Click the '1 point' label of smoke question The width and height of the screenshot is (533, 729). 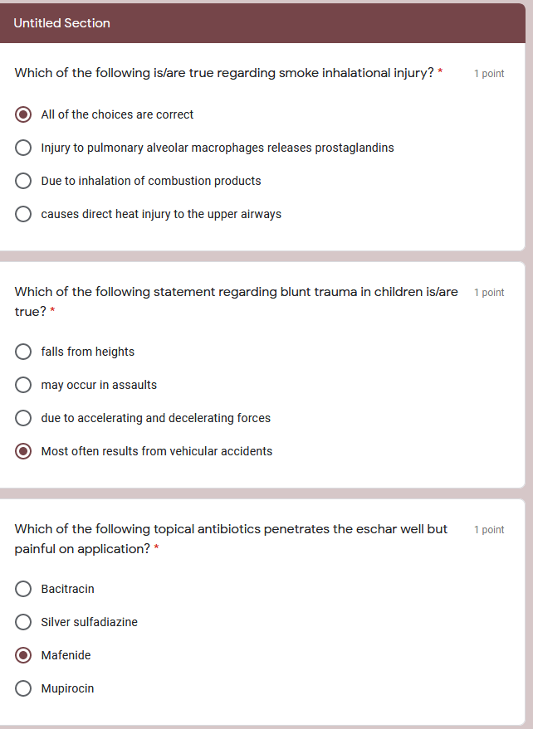click(489, 74)
